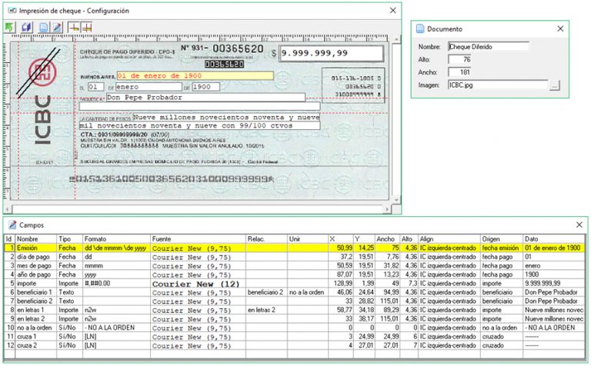Screen dimensions: 591x366
Task: Click the Courier New (12) font cell
Action: [196, 284]
